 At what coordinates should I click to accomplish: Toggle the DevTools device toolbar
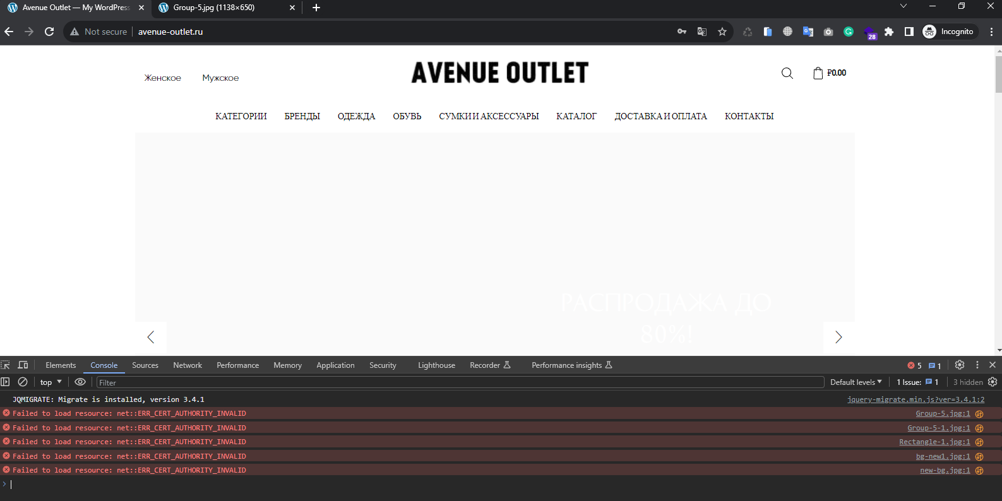pyautogui.click(x=23, y=365)
